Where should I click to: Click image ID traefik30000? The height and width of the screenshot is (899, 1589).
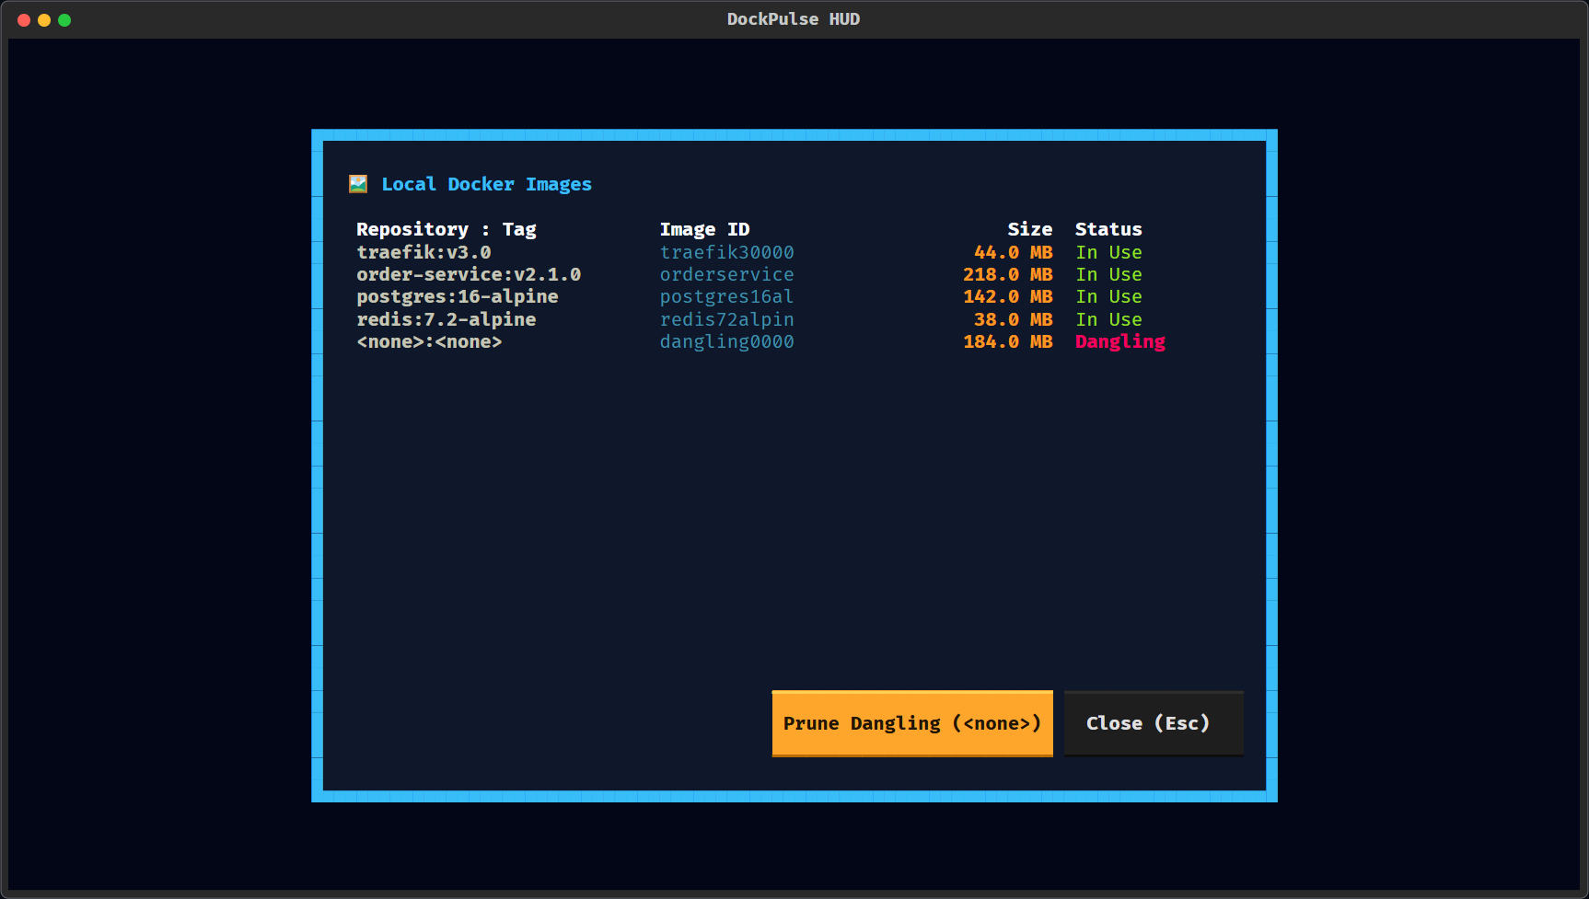tap(727, 252)
